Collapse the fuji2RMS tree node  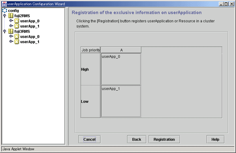point(5,16)
